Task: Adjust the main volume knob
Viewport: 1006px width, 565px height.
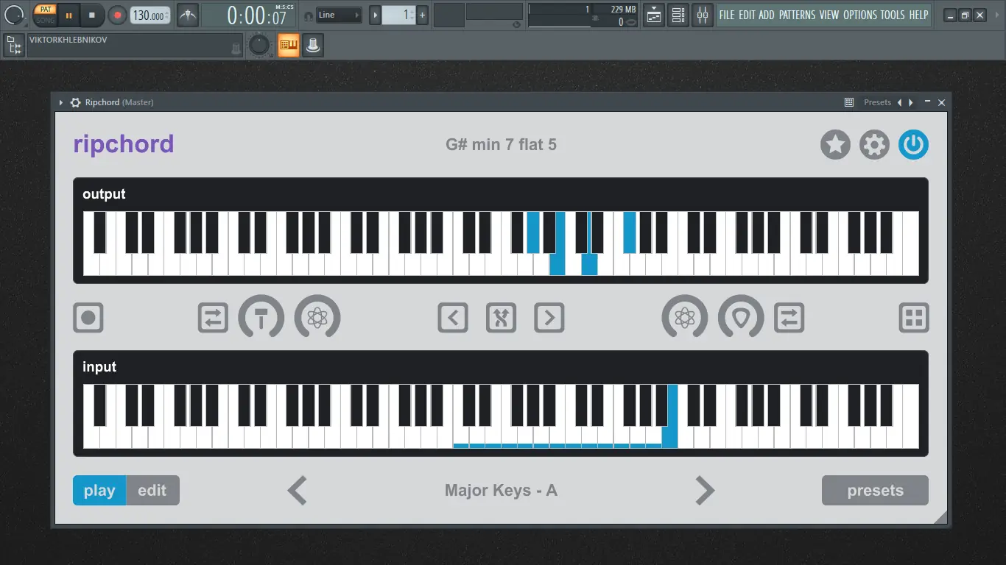Action: [x=14, y=15]
